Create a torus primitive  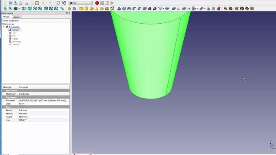click(102, 9)
